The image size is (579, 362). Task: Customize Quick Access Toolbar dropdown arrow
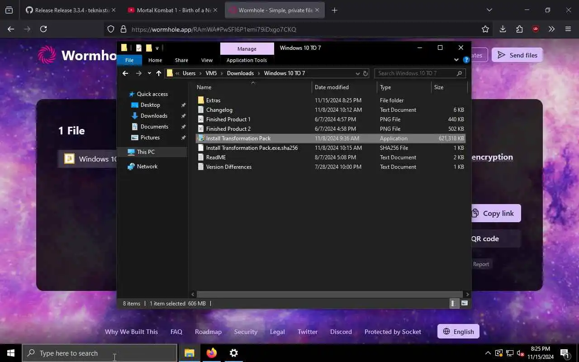coord(157,48)
